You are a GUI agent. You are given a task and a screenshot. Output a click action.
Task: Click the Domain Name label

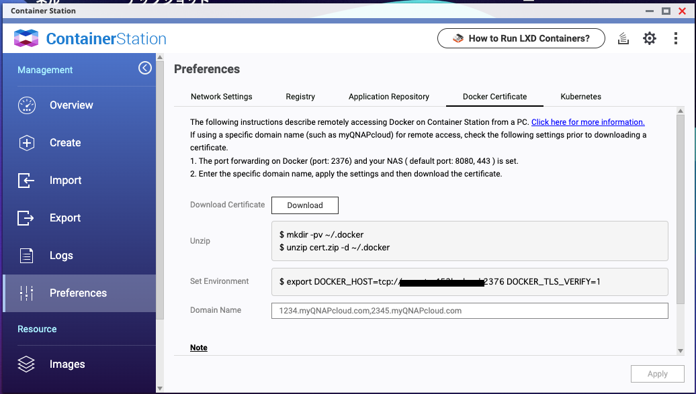215,310
